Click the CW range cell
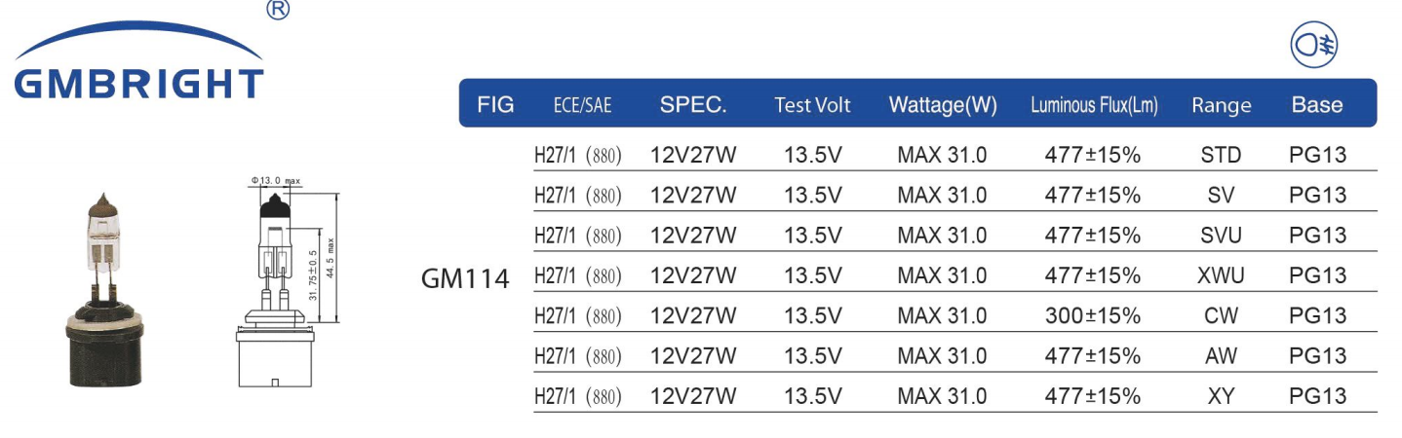The image size is (1402, 438). pyautogui.click(x=1221, y=315)
